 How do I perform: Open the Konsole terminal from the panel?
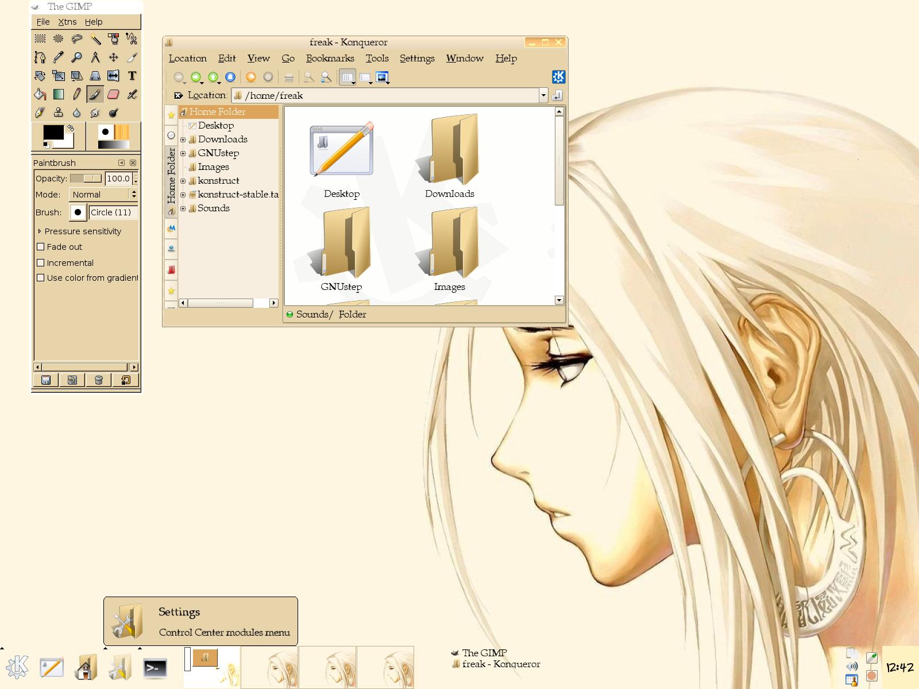point(155,668)
